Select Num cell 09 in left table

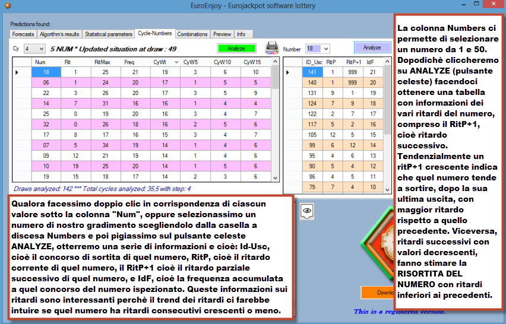click(46, 155)
